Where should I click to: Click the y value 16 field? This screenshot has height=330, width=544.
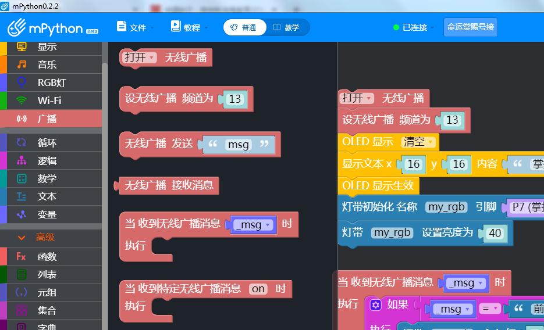(x=459, y=164)
